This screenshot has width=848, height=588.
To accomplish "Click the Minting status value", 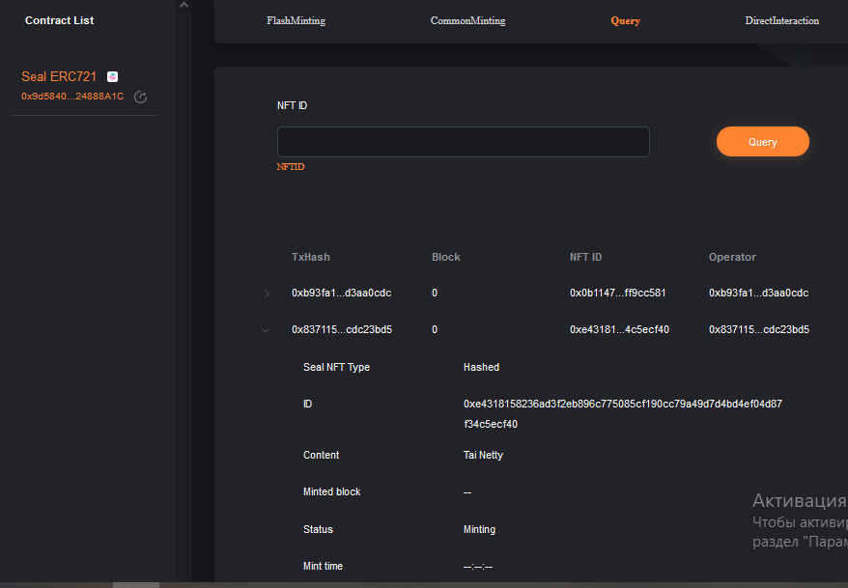I will pyautogui.click(x=479, y=530).
